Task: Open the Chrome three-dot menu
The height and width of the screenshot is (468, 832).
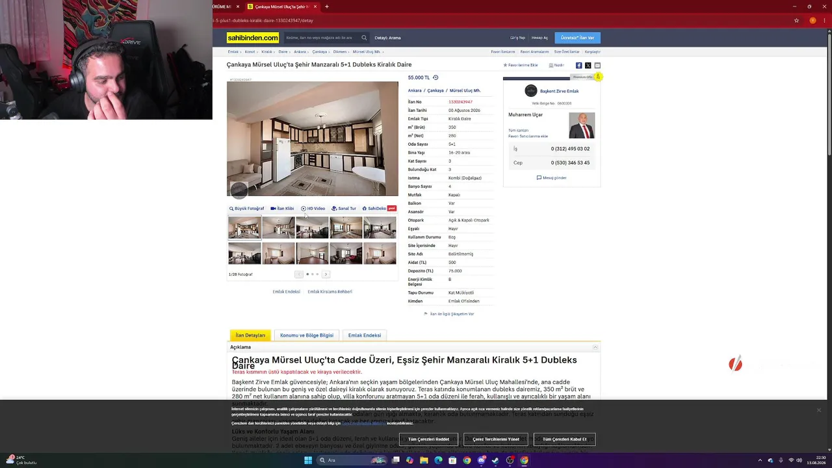Action: click(x=825, y=20)
